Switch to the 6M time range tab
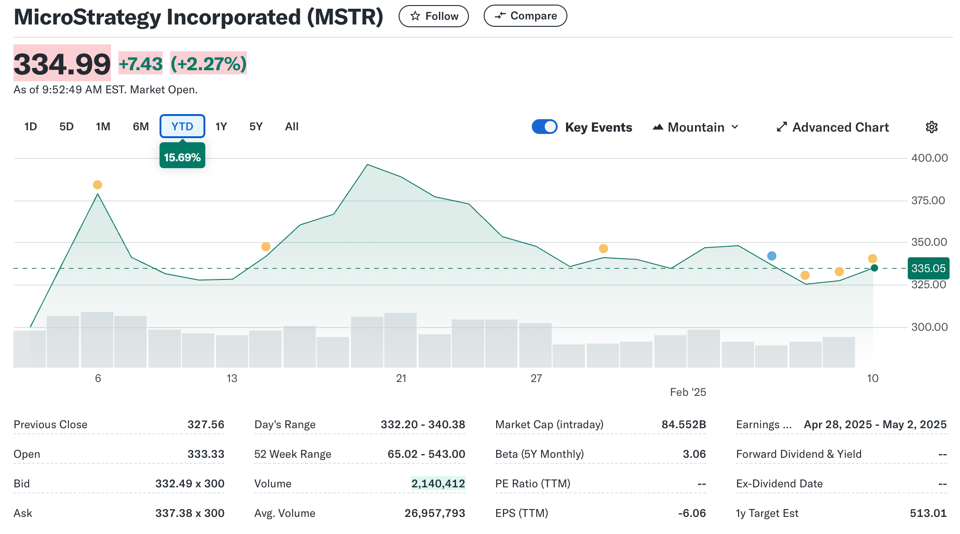The width and height of the screenshot is (960, 534). pos(140,126)
